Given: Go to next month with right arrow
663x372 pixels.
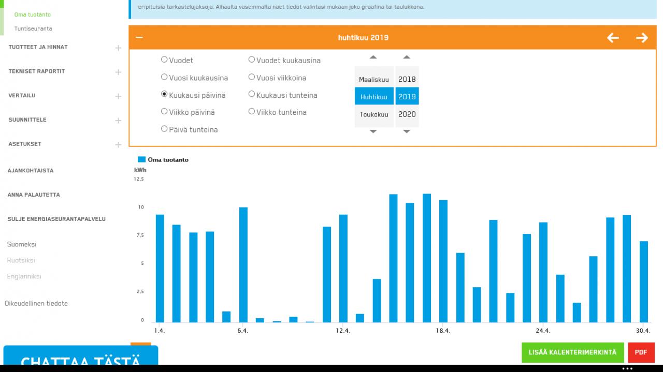Looking at the screenshot, I should pos(642,38).
